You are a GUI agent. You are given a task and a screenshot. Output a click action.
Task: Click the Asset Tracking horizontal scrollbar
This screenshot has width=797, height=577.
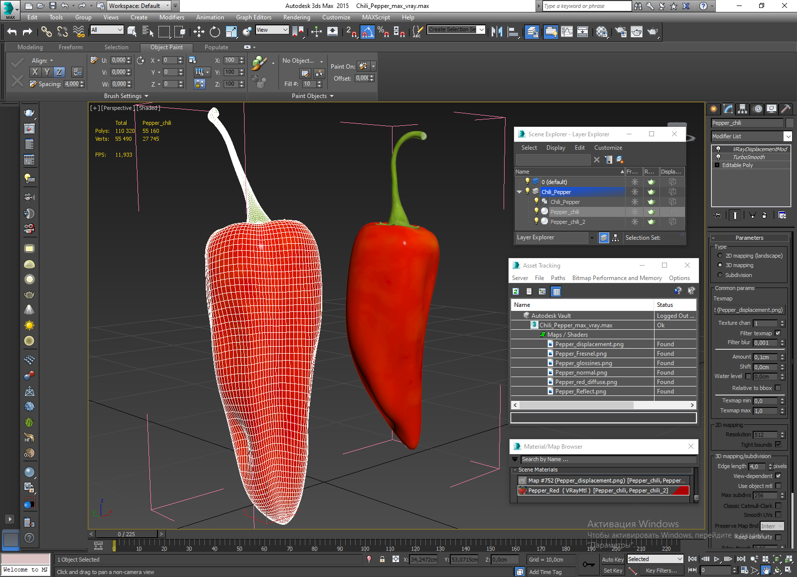pyautogui.click(x=576, y=405)
